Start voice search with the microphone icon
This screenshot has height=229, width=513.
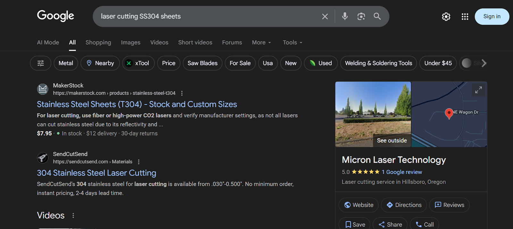point(345,16)
